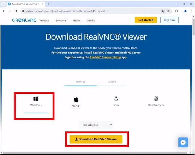The height and width of the screenshot is (155, 195).
Task: Click Download RealVNC Viewer button
Action: (96, 139)
